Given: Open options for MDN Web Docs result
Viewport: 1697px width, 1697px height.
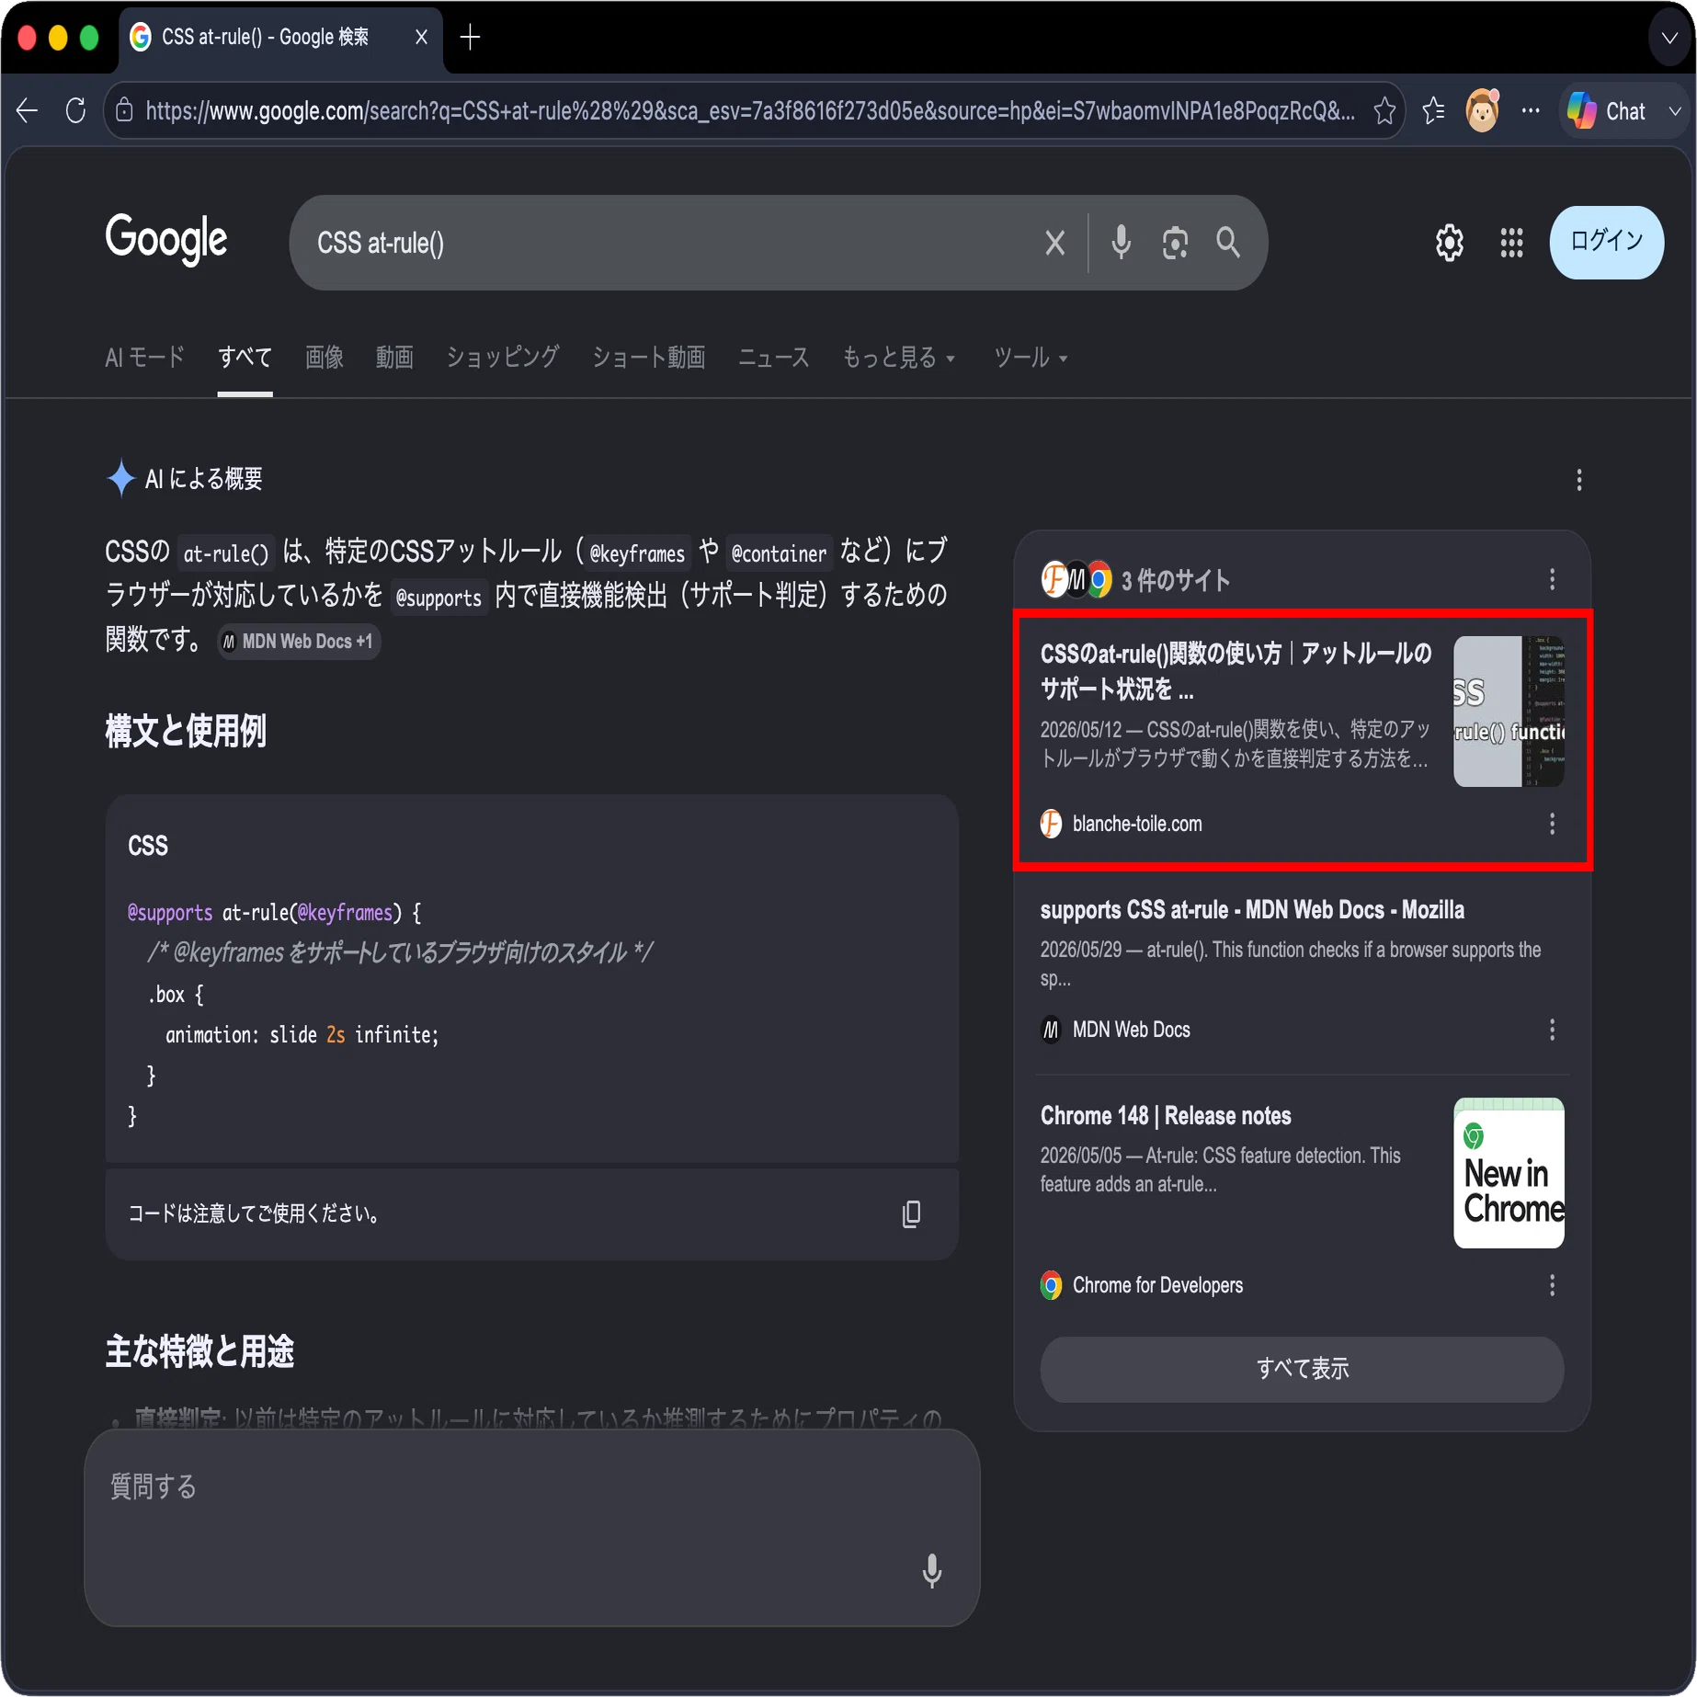Looking at the screenshot, I should coord(1552,1030).
